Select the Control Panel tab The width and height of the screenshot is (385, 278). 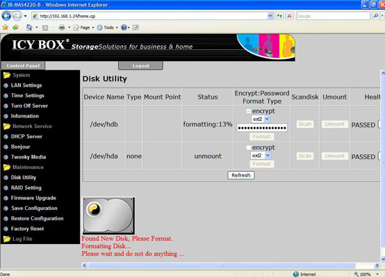pos(23,65)
